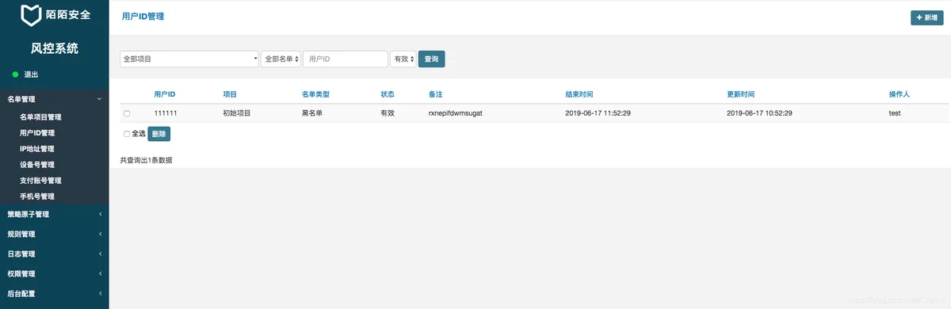Expand the 规则管理 section arrow
Screen dimensions: 951x309
pyautogui.click(x=100, y=234)
